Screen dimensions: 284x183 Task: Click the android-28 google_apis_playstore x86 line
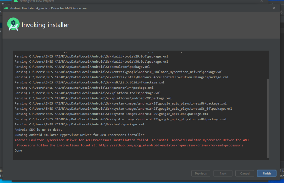[121, 103]
